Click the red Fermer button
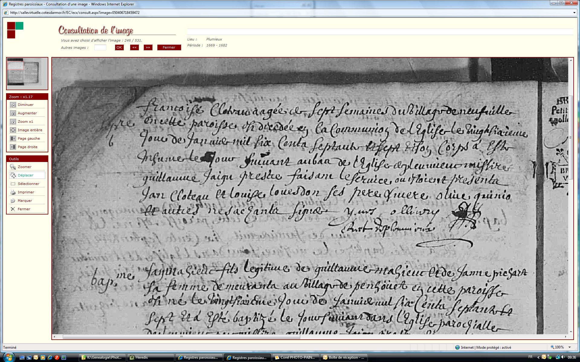The width and height of the screenshot is (580, 362). point(169,47)
